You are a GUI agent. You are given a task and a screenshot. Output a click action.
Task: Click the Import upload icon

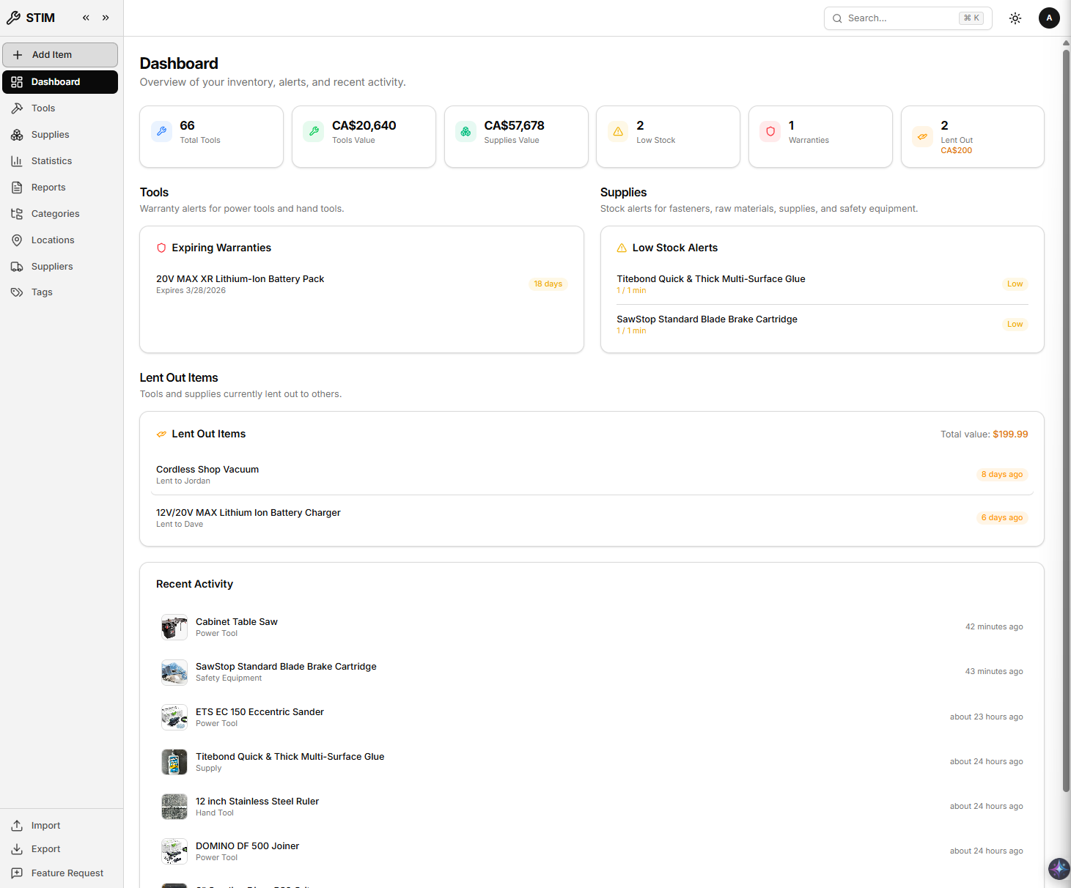coord(18,825)
